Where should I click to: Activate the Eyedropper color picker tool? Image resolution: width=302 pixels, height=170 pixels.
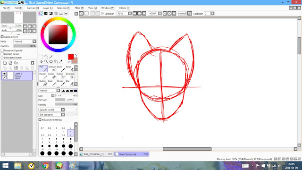[61, 61]
